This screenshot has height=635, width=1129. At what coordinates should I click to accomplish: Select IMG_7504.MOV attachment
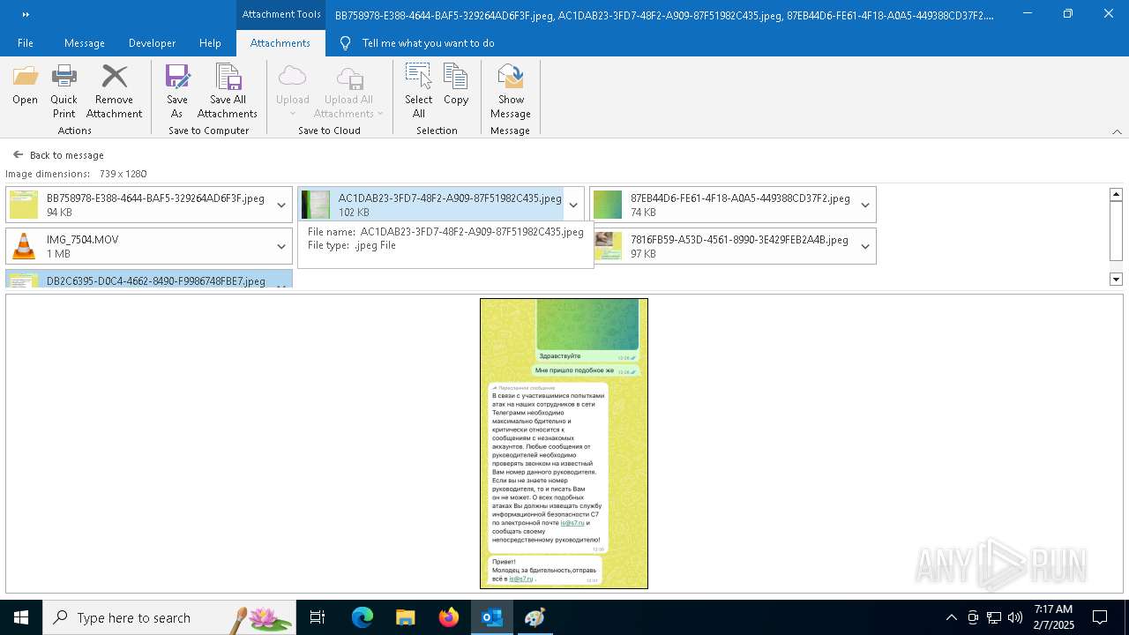tap(138, 246)
